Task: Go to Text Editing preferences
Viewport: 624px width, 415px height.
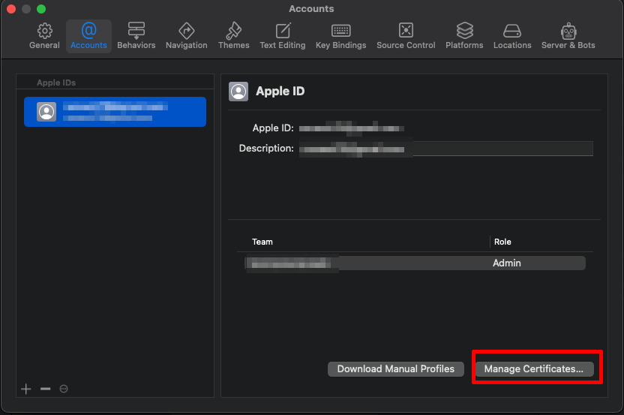Action: coord(283,36)
